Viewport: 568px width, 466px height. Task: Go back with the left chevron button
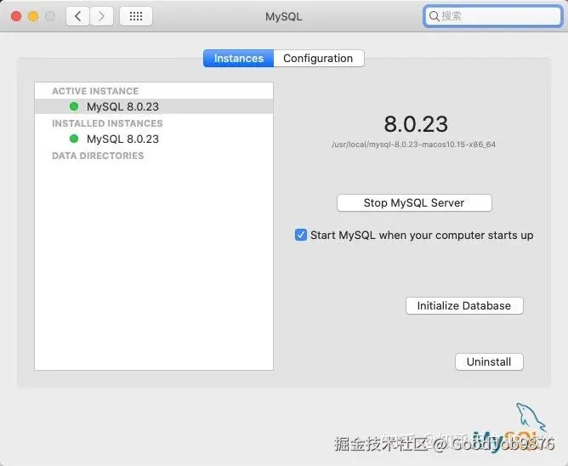[77, 16]
